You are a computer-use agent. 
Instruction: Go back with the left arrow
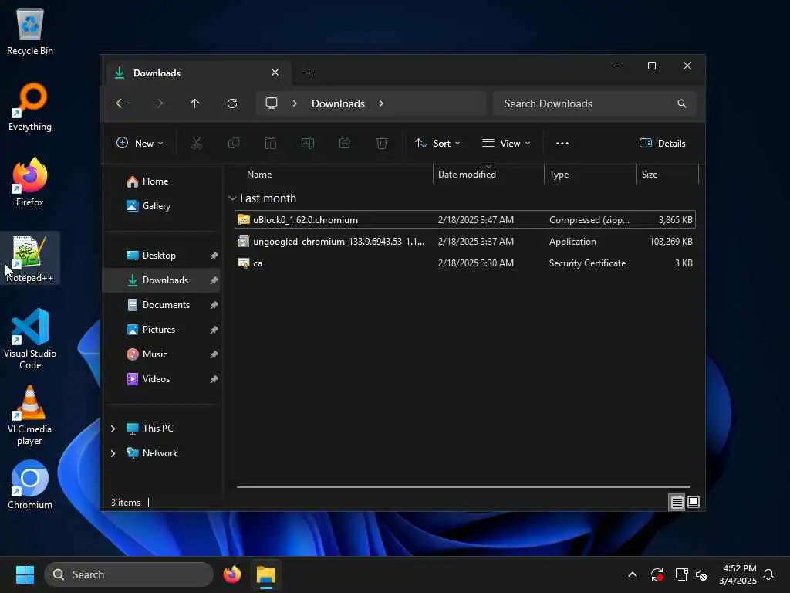click(121, 103)
